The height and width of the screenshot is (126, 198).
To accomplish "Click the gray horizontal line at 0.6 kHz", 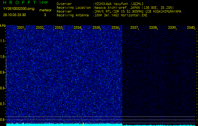I will (101, 120).
